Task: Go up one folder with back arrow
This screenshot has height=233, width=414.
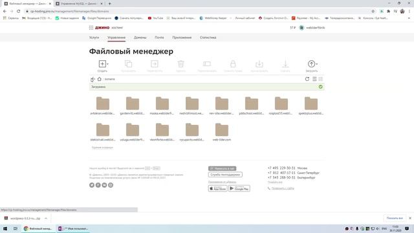Action: pyautogui.click(x=93, y=79)
